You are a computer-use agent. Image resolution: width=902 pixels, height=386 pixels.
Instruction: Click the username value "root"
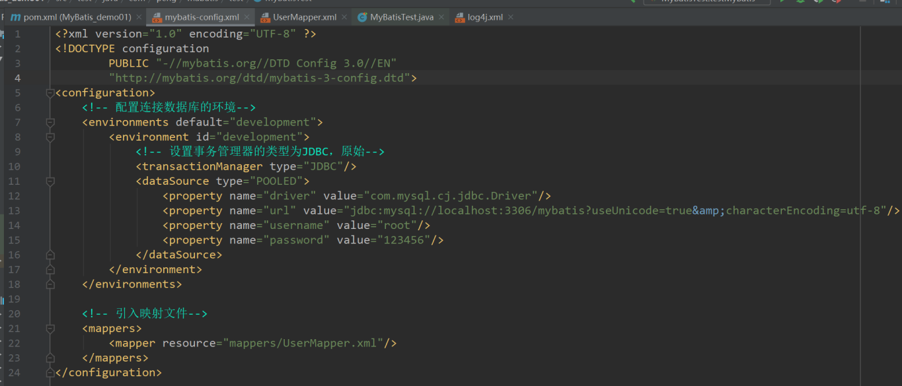pos(396,225)
